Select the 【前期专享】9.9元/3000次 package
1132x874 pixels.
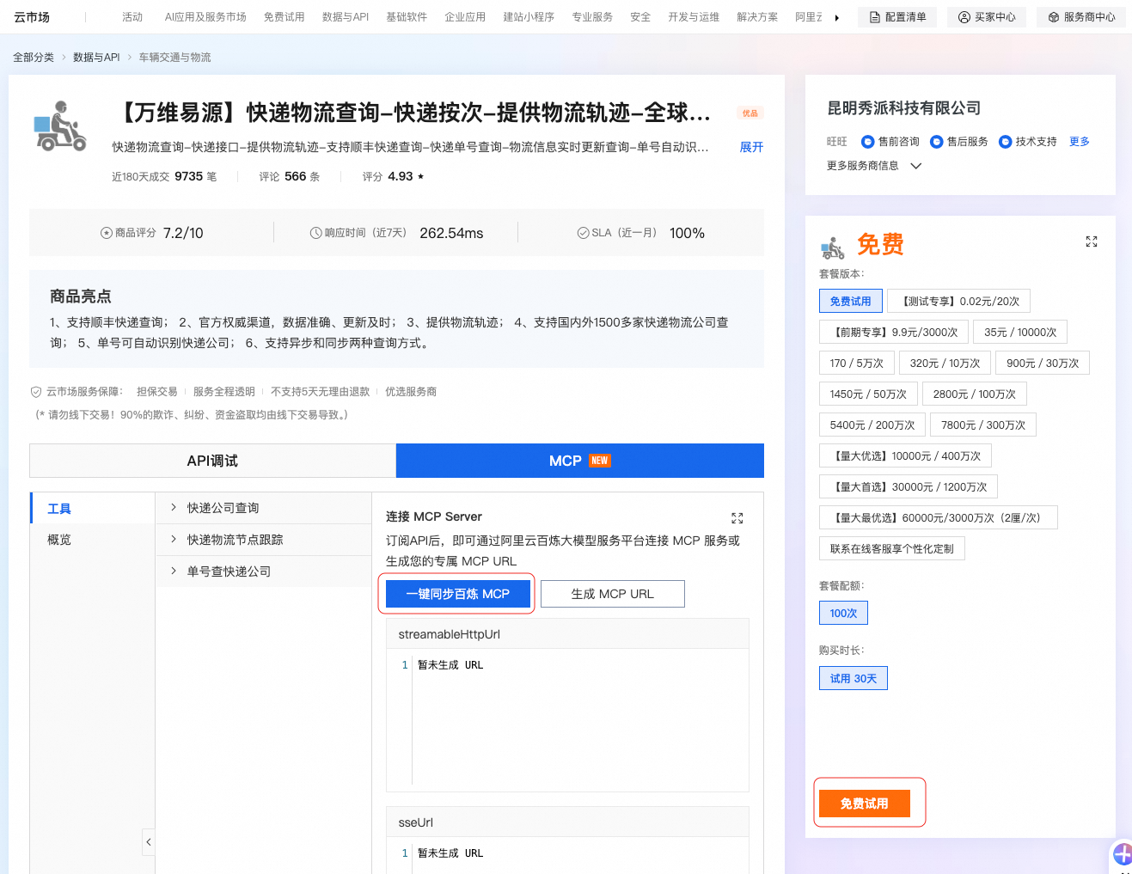click(x=894, y=333)
